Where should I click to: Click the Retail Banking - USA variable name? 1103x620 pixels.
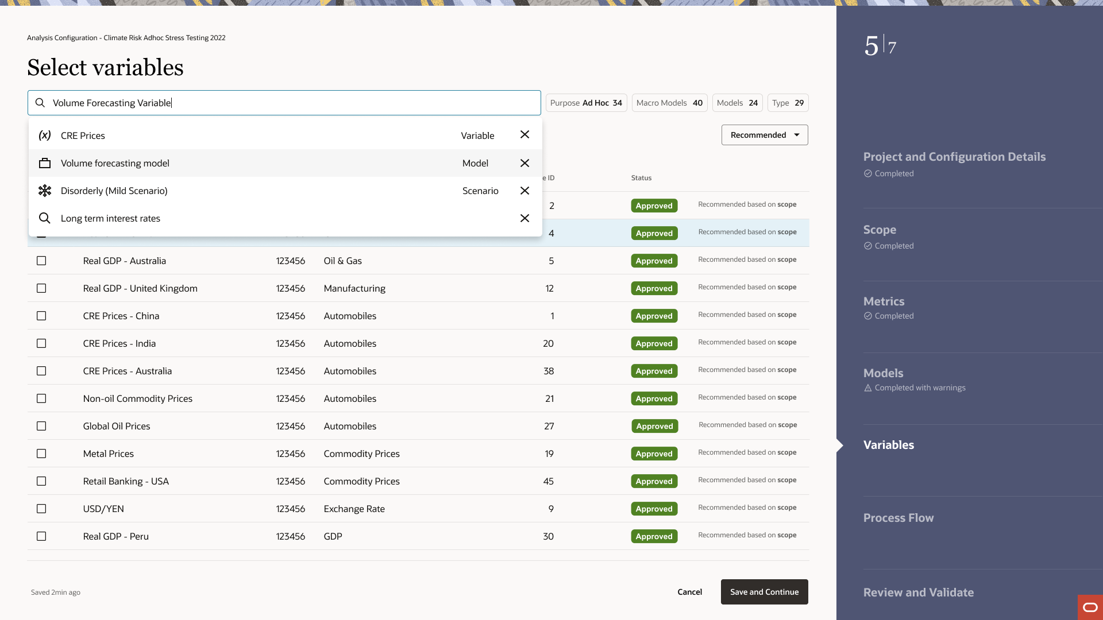point(126,481)
